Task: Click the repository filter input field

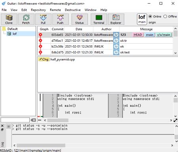Action: coord(15,120)
